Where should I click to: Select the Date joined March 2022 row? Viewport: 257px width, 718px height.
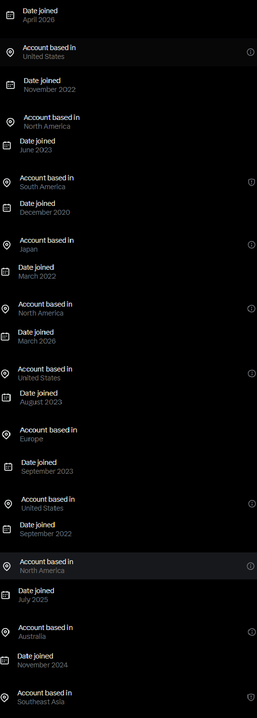128,272
